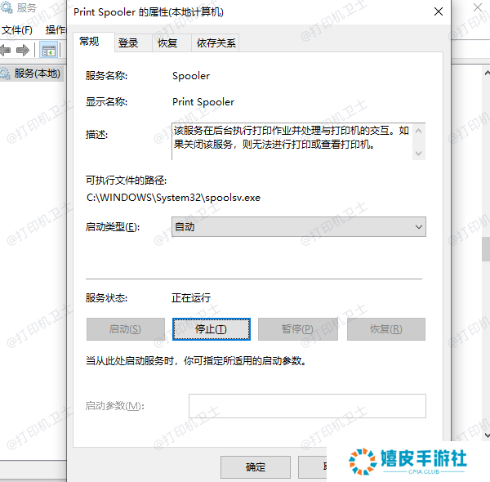Click the forward arrow in Services toolbar

point(24,51)
